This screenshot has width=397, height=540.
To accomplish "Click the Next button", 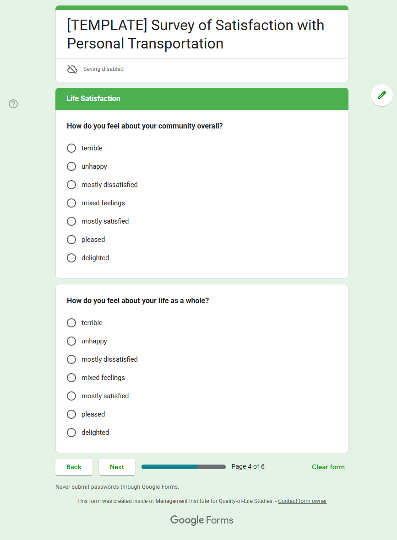I will pos(117,467).
